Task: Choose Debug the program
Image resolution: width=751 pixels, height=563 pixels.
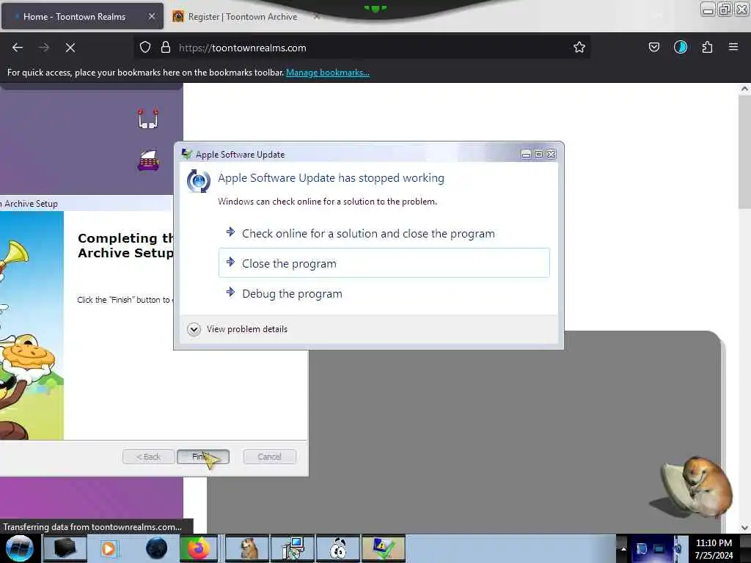Action: point(384,293)
